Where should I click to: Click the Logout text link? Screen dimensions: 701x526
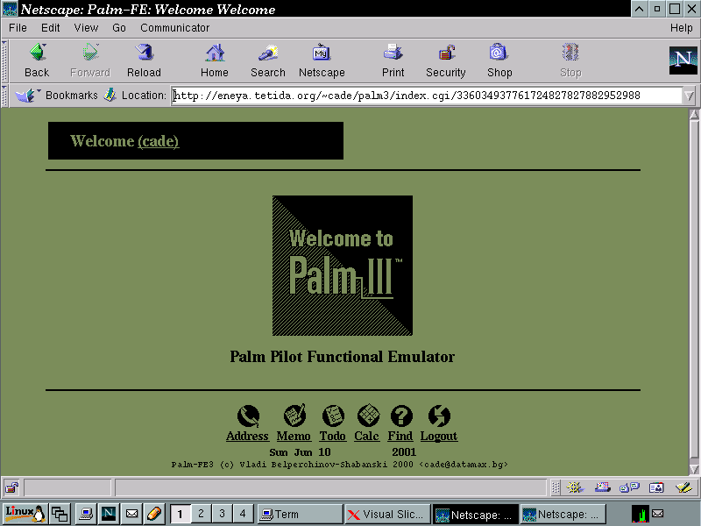click(x=439, y=436)
